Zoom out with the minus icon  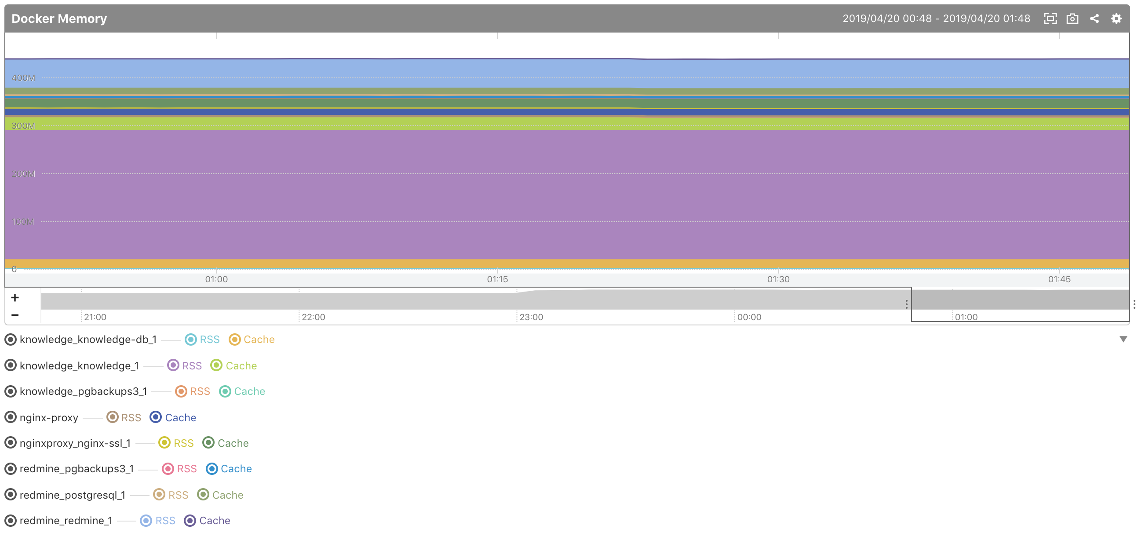coord(15,315)
